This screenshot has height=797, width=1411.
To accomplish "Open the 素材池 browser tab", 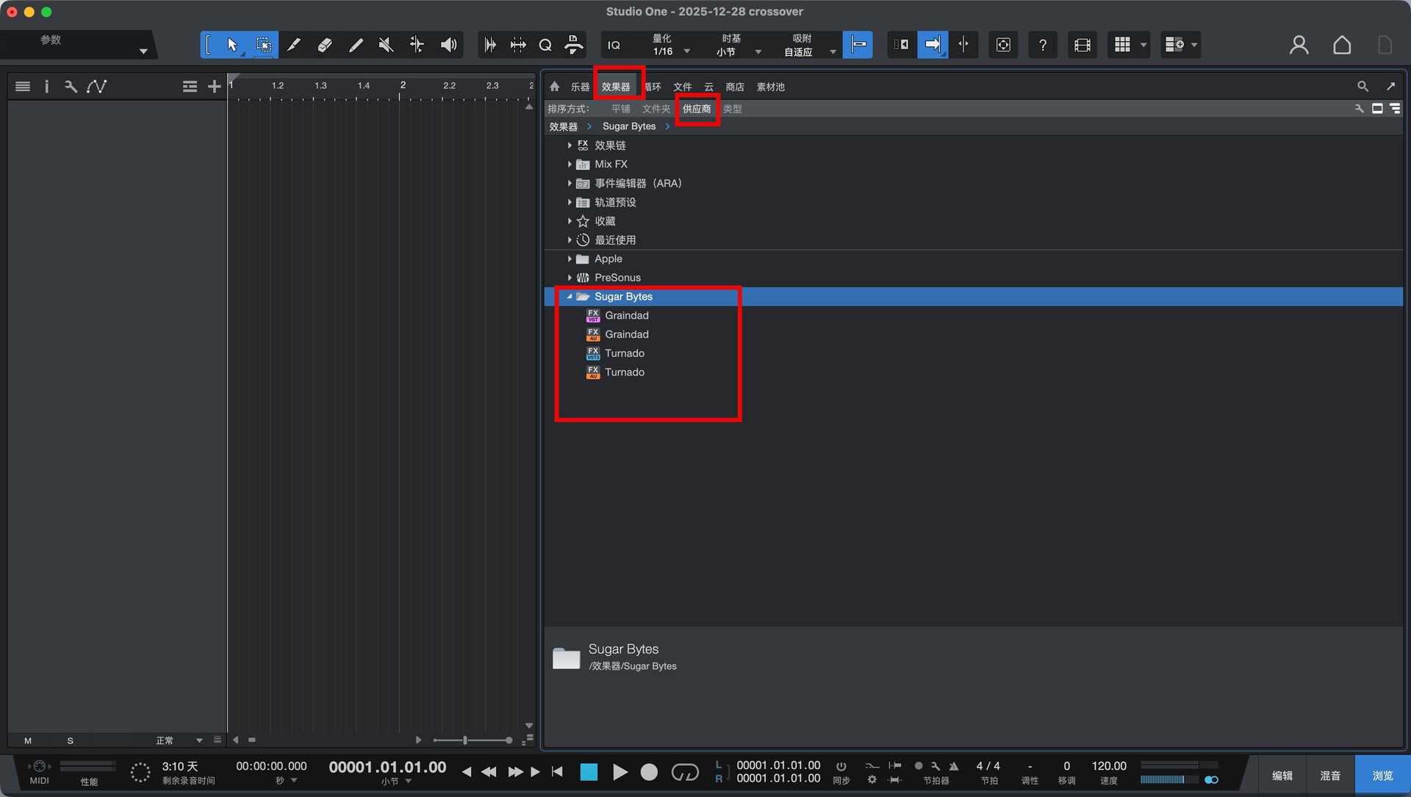I will tap(770, 87).
